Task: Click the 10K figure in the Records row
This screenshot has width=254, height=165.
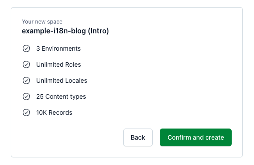Action: 42,113
